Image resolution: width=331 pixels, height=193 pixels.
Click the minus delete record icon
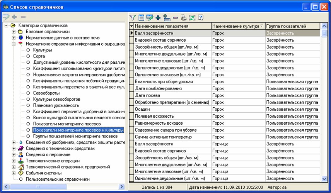(x=175, y=17)
